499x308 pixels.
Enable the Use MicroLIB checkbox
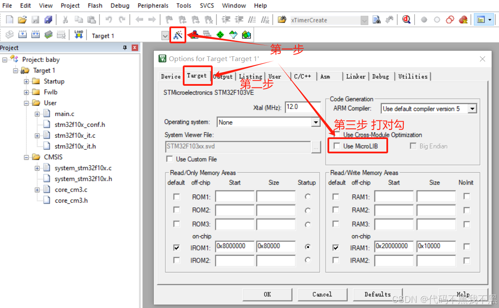click(337, 146)
